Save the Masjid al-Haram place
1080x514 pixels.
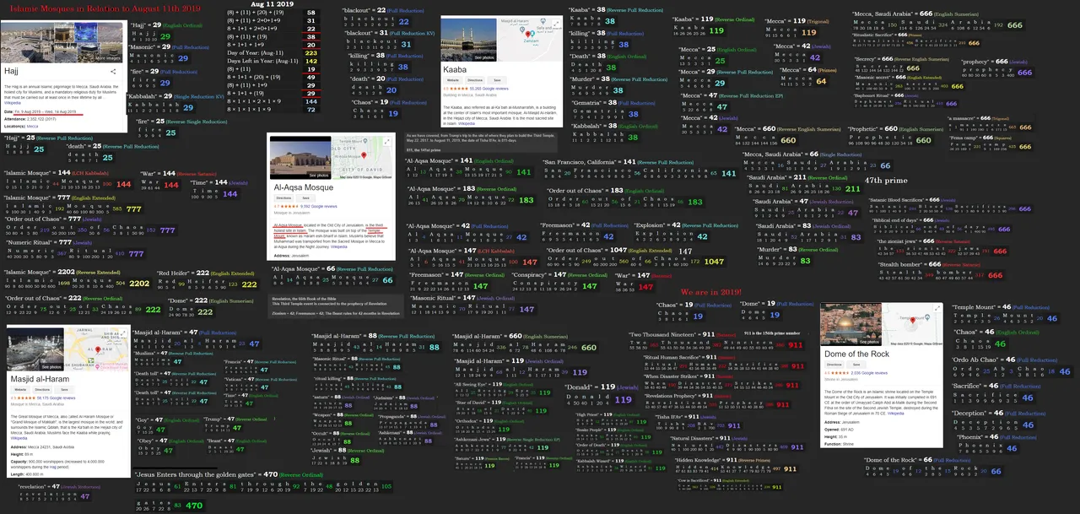[x=65, y=390]
